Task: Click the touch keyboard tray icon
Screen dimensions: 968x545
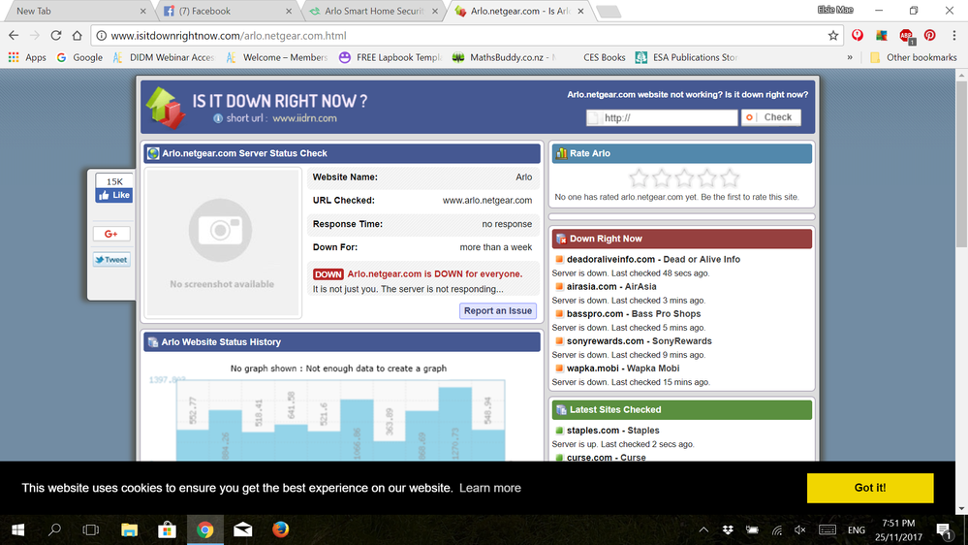Action: pyautogui.click(x=827, y=530)
